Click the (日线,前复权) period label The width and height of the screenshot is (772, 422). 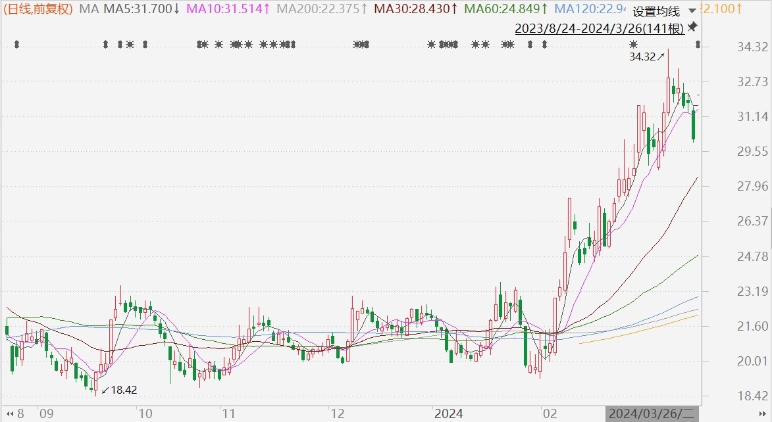(x=38, y=9)
